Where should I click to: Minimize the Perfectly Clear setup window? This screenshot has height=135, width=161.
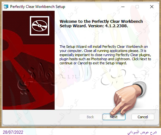tap(123, 7)
